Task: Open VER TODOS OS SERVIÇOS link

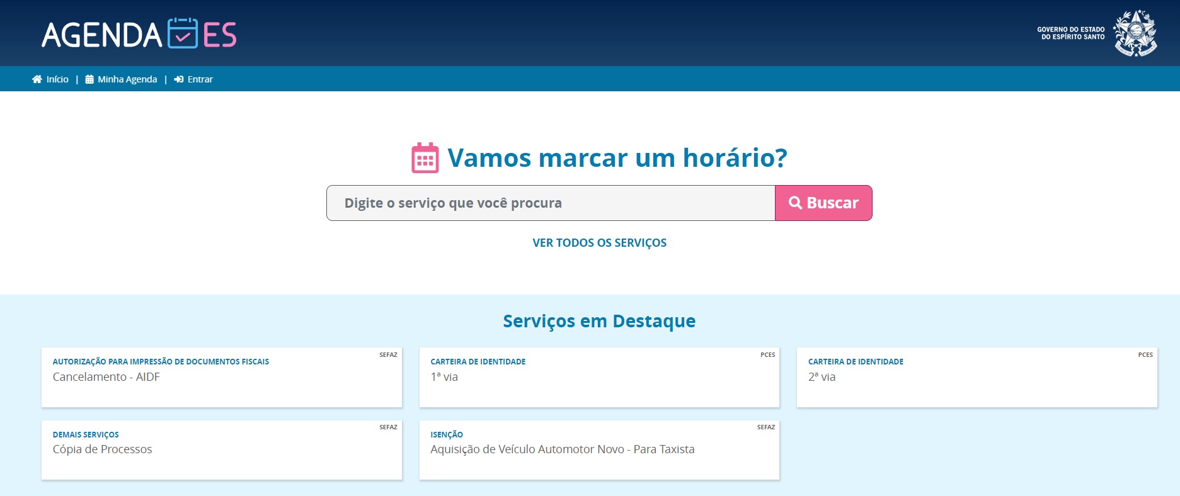Action: 599,243
